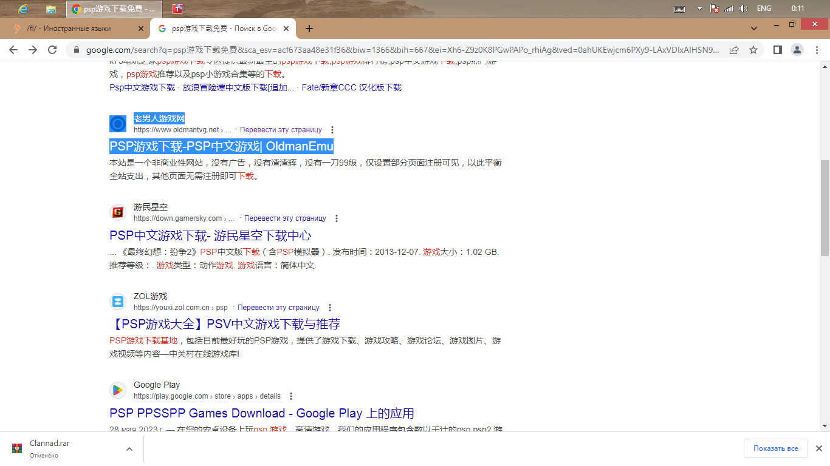Viewport: 830px width, 466px height.
Task: Reload the current page
Action: point(52,50)
